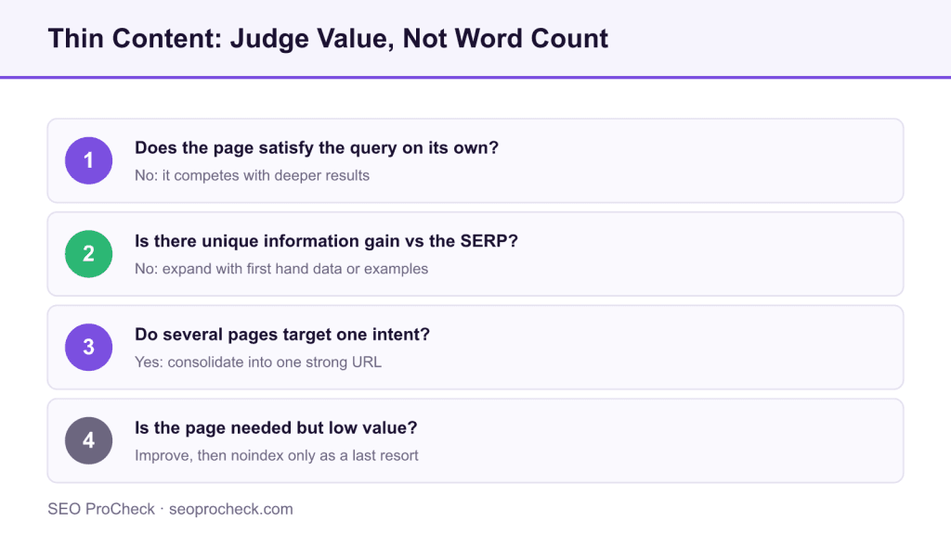Click the first card's empty right area
This screenshot has height=534, width=951.
[x=697, y=160]
